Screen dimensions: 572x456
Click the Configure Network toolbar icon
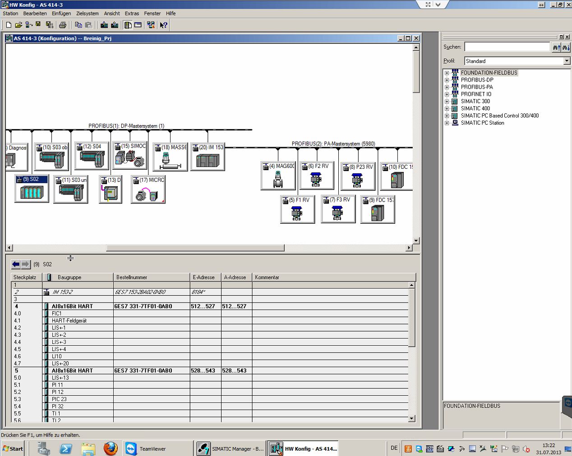pos(151,25)
